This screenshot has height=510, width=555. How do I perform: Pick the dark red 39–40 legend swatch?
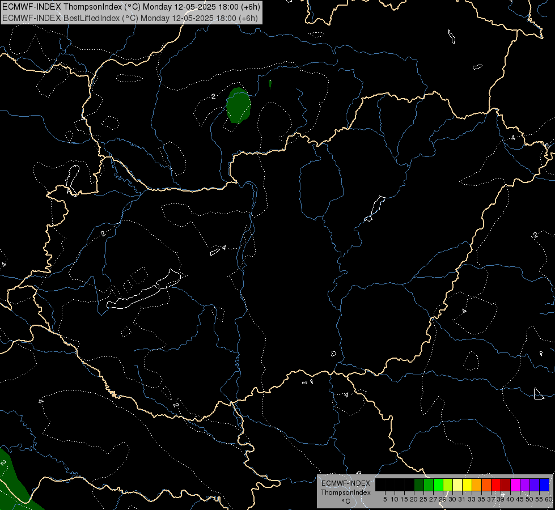click(x=506, y=484)
